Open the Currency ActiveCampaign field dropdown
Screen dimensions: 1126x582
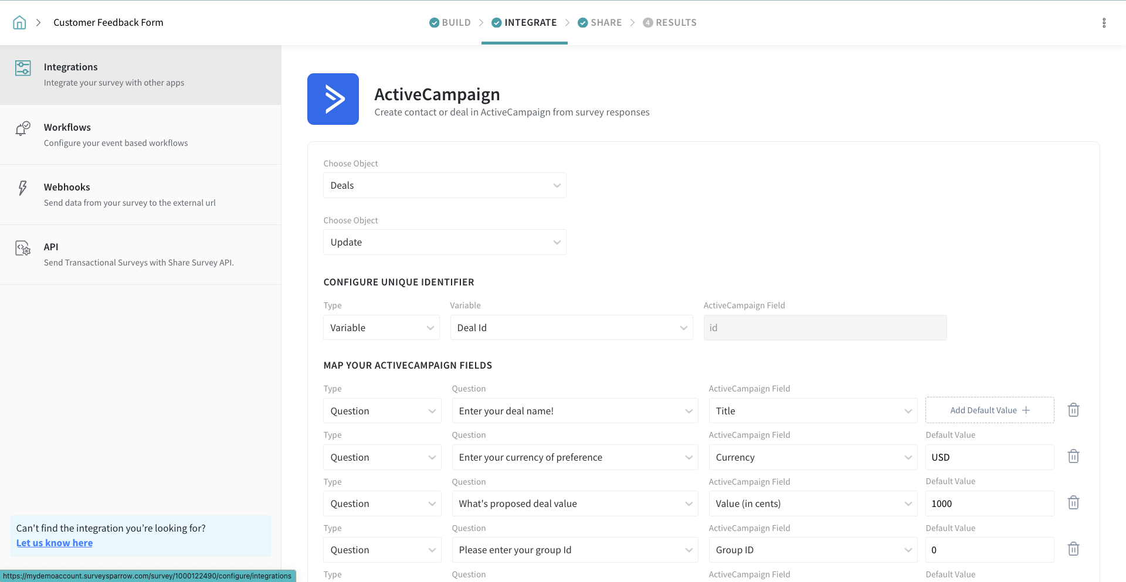(812, 457)
